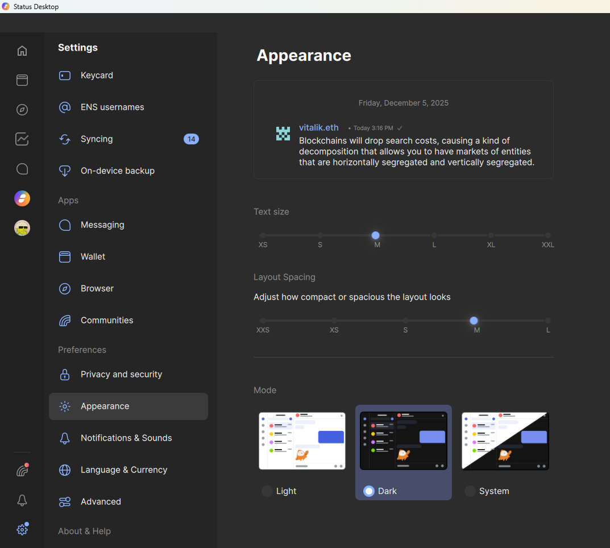Open the Market chart icon in sidebar
610x548 pixels.
(22, 139)
